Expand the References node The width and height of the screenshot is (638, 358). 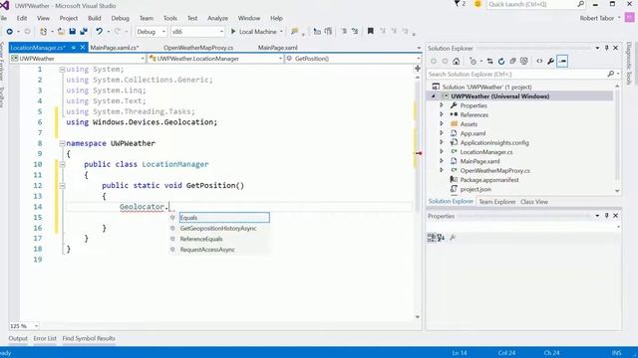click(x=442, y=114)
